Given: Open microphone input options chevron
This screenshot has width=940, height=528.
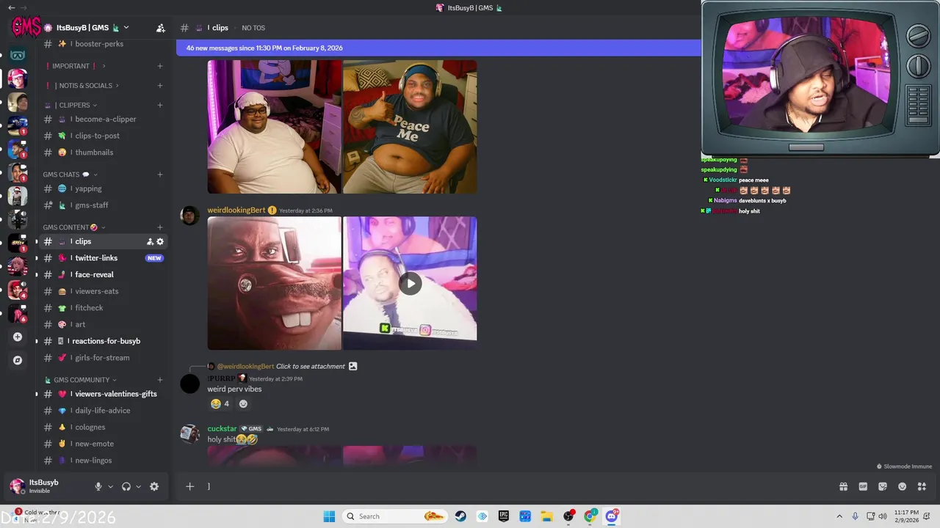Looking at the screenshot, I should point(110,486).
